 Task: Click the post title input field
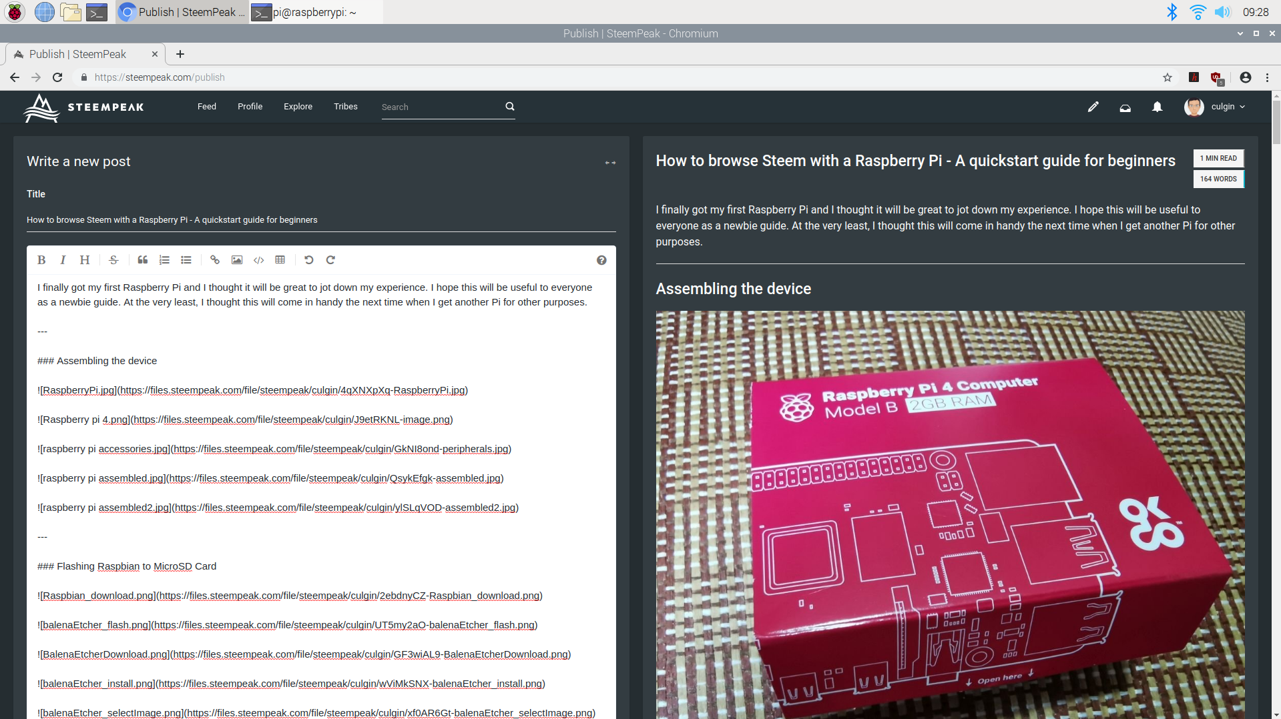(321, 220)
